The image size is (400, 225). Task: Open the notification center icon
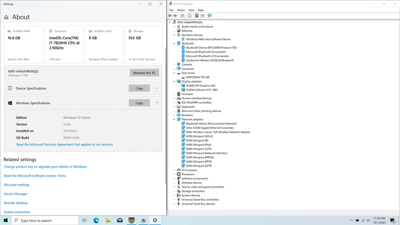pos(393,220)
